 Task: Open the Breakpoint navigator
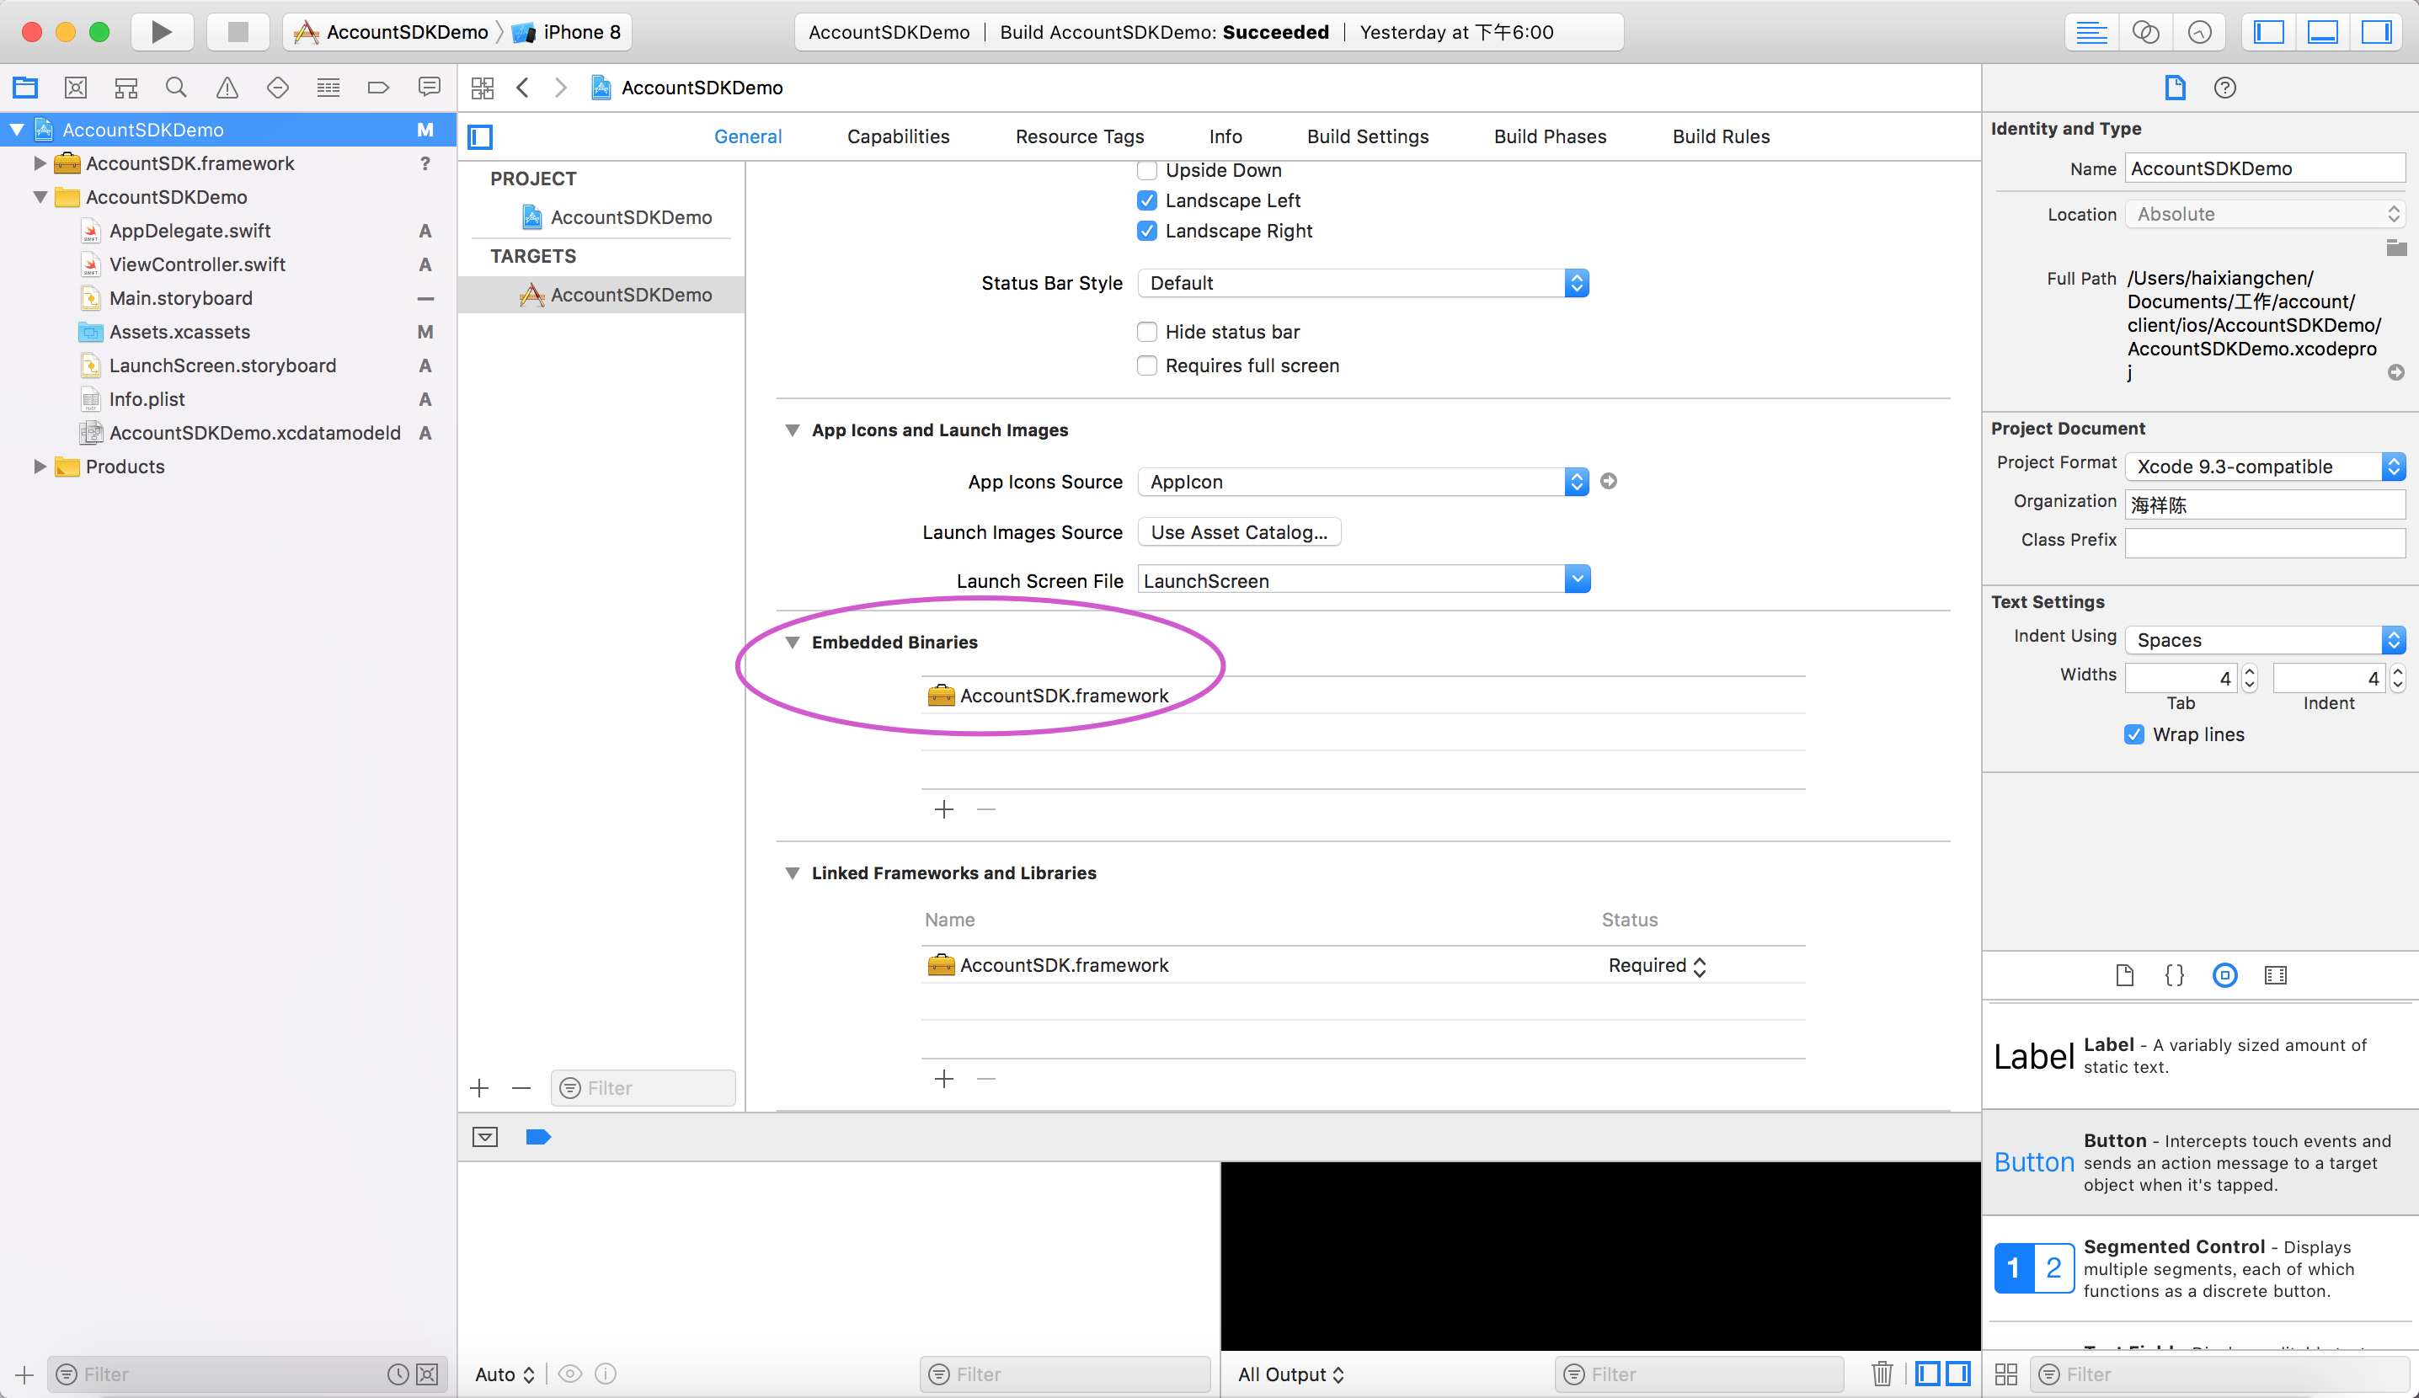pos(378,88)
